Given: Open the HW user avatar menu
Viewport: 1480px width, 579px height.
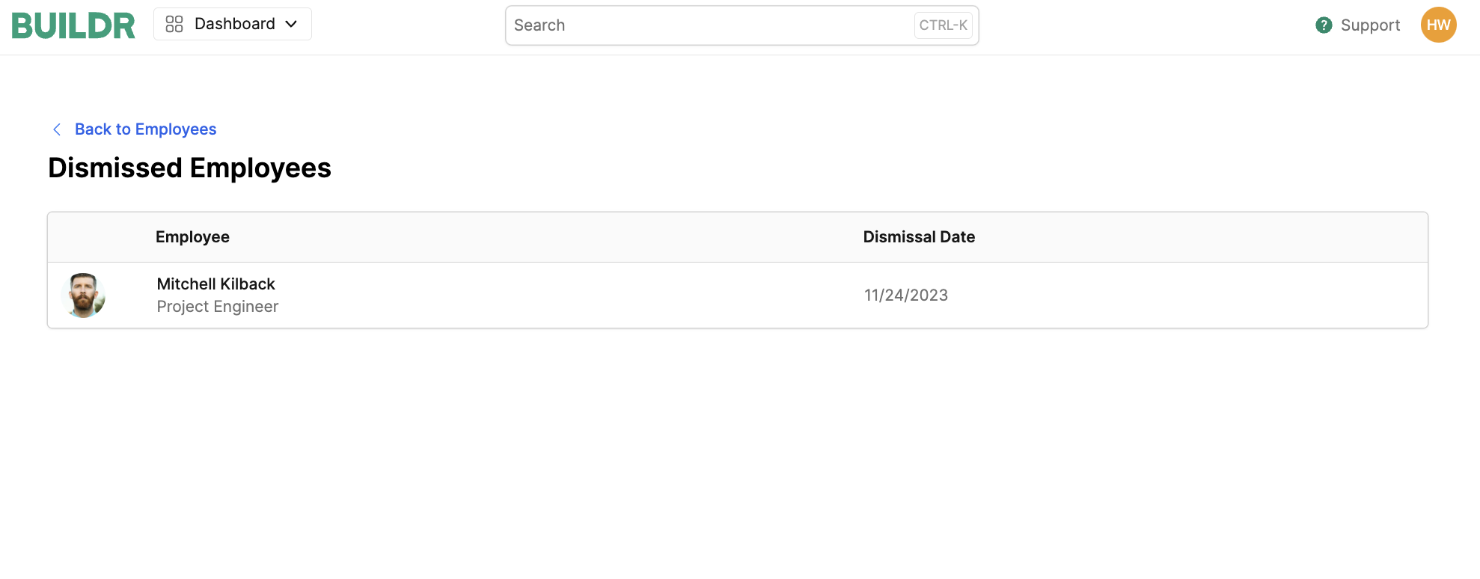Looking at the screenshot, I should (x=1438, y=25).
